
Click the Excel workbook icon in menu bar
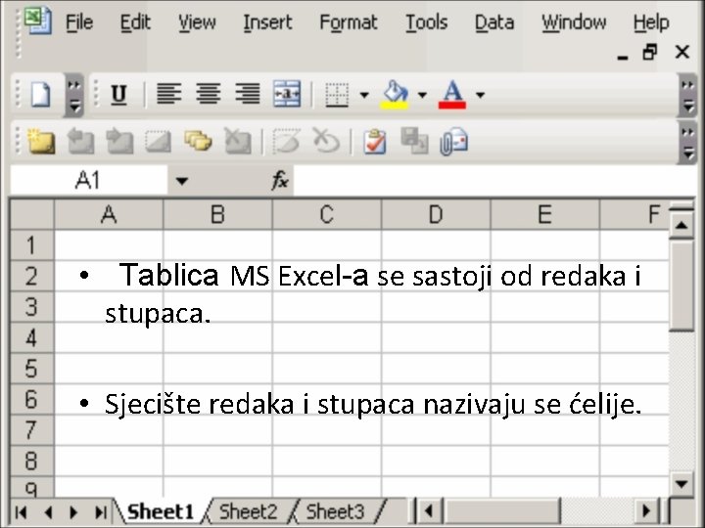38,21
